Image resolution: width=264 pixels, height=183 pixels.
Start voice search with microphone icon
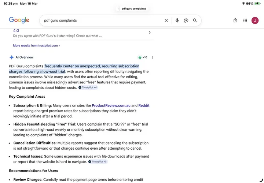click(x=177, y=20)
